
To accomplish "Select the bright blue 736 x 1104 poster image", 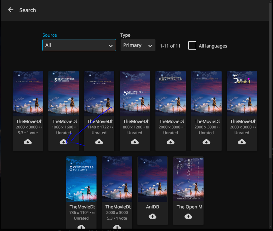I will (x=81, y=179).
